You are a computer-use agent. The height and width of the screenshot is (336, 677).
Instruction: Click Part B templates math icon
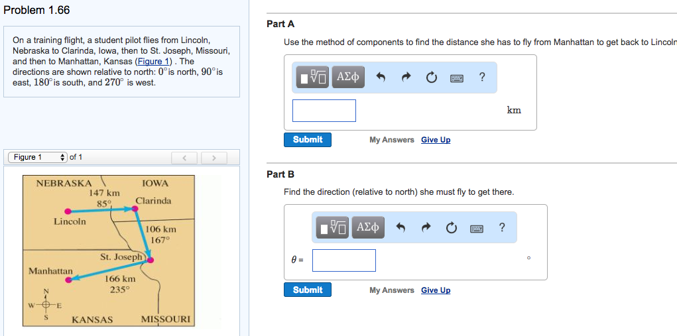coord(332,228)
